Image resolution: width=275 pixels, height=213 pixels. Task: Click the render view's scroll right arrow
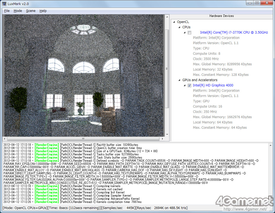[x=163, y=139]
